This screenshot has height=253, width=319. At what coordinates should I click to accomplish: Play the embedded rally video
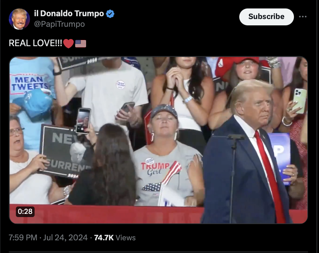[158, 140]
